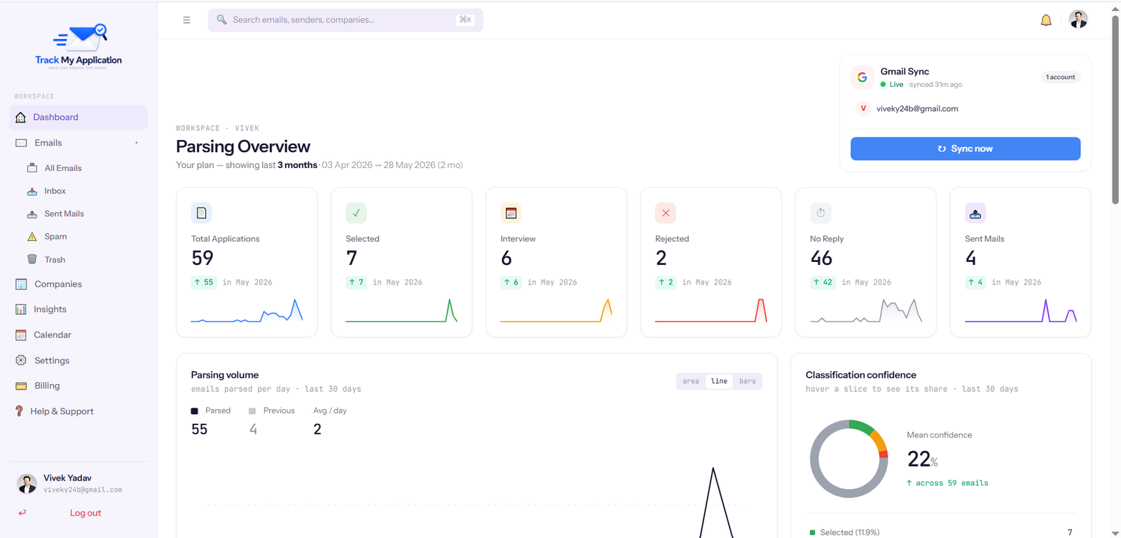Click the Total Applications sparkline chart
The height and width of the screenshot is (538, 1121).
click(247, 310)
